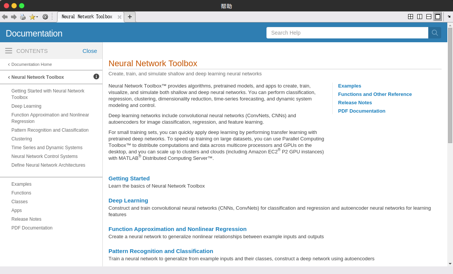Click the vertical scrollbar thumb
The width and height of the screenshot is (453, 274).
pos(450,85)
